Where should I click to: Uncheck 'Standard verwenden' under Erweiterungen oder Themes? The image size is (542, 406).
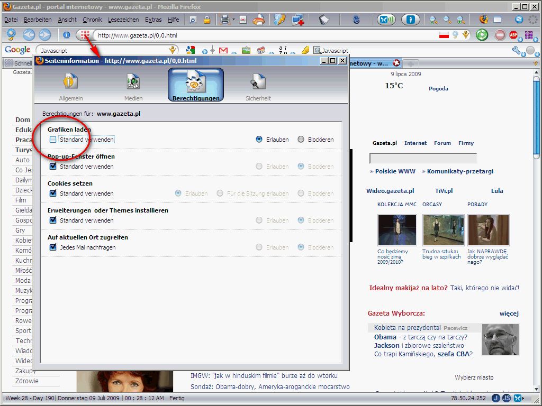tap(53, 220)
